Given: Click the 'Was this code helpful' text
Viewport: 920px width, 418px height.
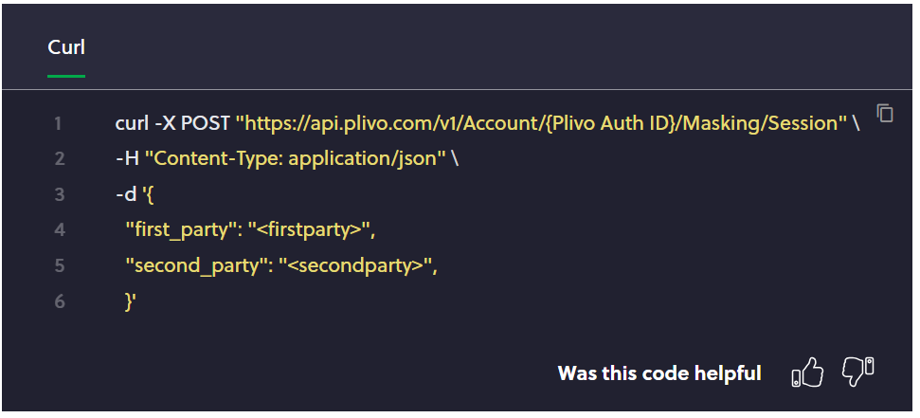Looking at the screenshot, I should pyautogui.click(x=659, y=373).
